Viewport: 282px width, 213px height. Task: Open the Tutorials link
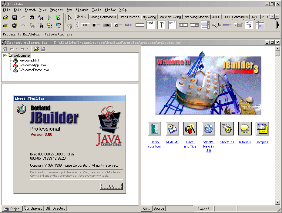tap(245, 142)
